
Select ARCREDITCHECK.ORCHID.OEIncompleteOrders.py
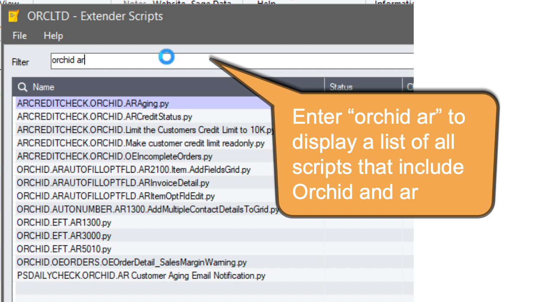point(115,156)
